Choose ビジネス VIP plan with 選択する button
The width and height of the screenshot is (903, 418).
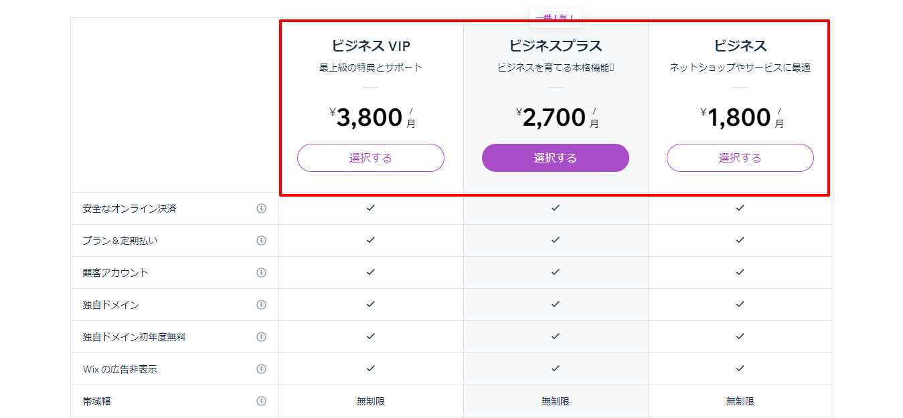(371, 158)
